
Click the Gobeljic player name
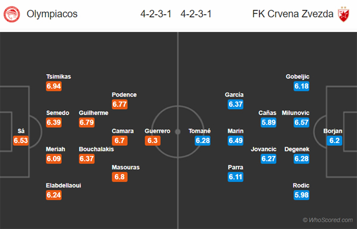[x=297, y=77]
